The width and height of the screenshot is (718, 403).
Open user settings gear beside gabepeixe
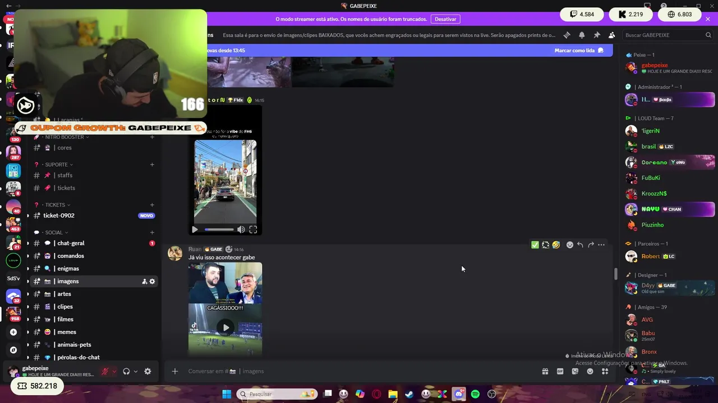click(148, 371)
